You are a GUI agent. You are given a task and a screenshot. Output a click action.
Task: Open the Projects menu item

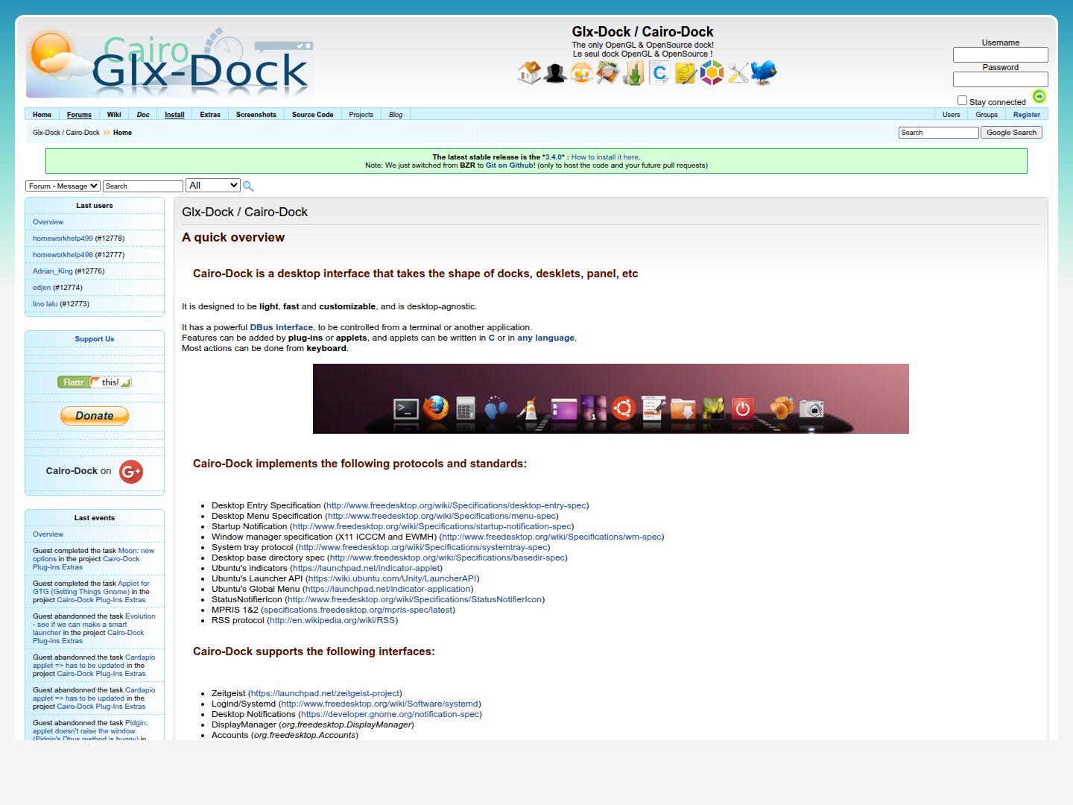coord(361,115)
